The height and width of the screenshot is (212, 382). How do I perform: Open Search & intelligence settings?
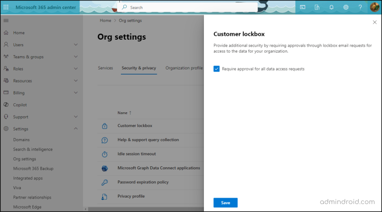[x=33, y=149]
